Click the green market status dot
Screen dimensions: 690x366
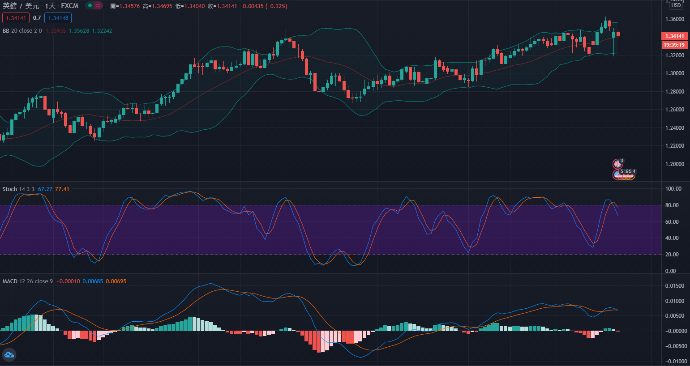[x=90, y=6]
